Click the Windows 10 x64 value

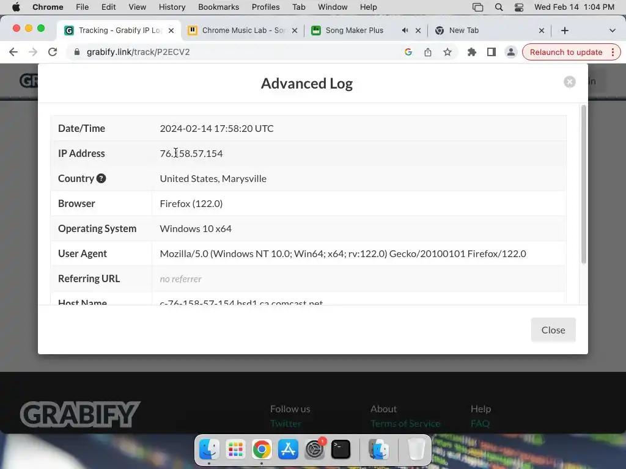tap(196, 228)
